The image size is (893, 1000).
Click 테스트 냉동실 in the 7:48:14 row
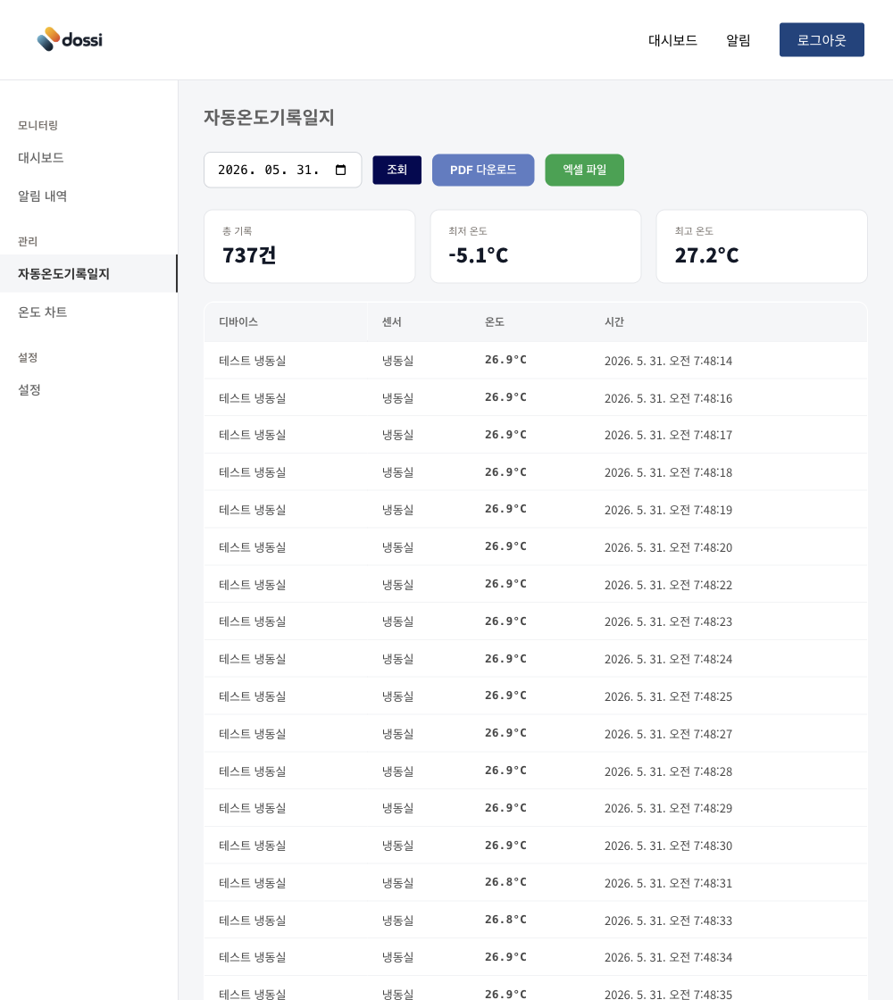pos(253,361)
